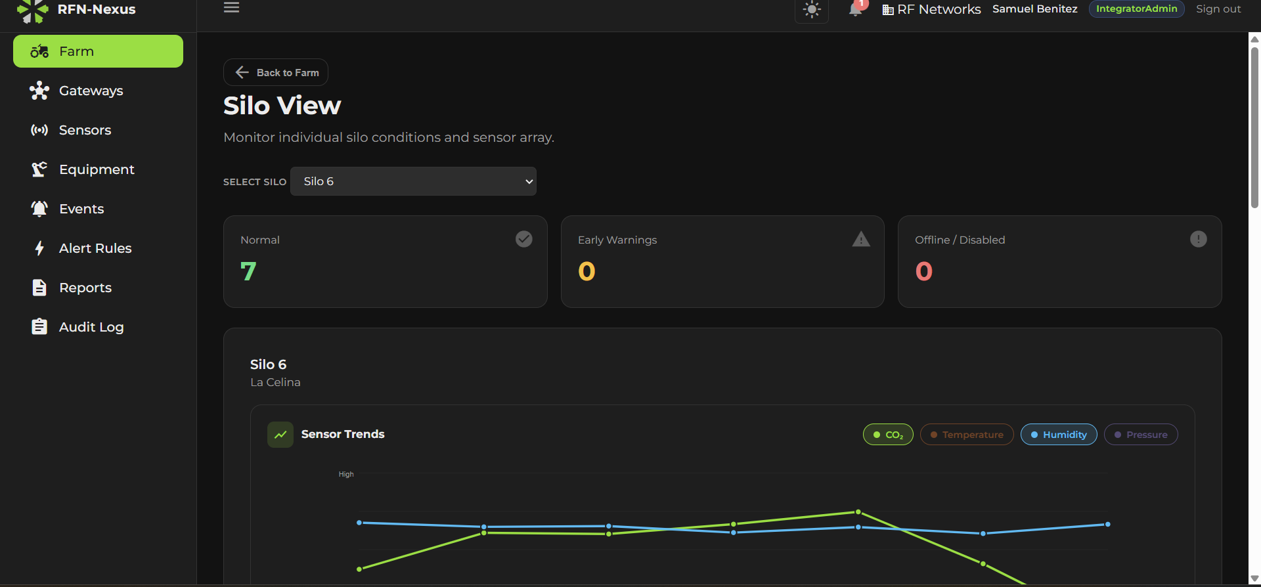Open the Events menu item
Image resolution: width=1261 pixels, height=587 pixels.
tap(98, 209)
